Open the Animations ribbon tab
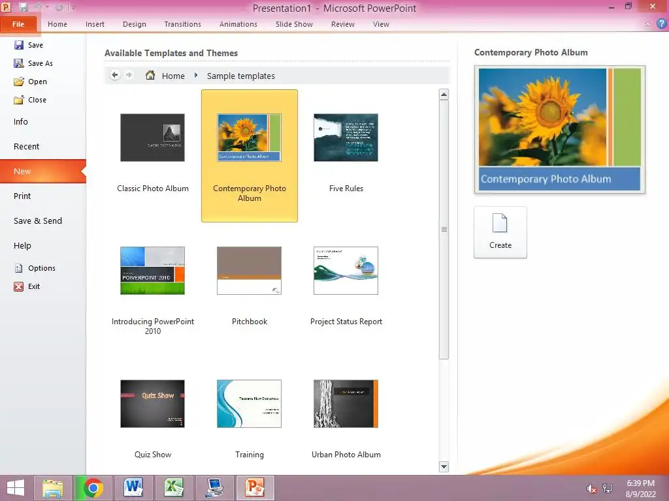This screenshot has width=669, height=501. click(x=238, y=24)
